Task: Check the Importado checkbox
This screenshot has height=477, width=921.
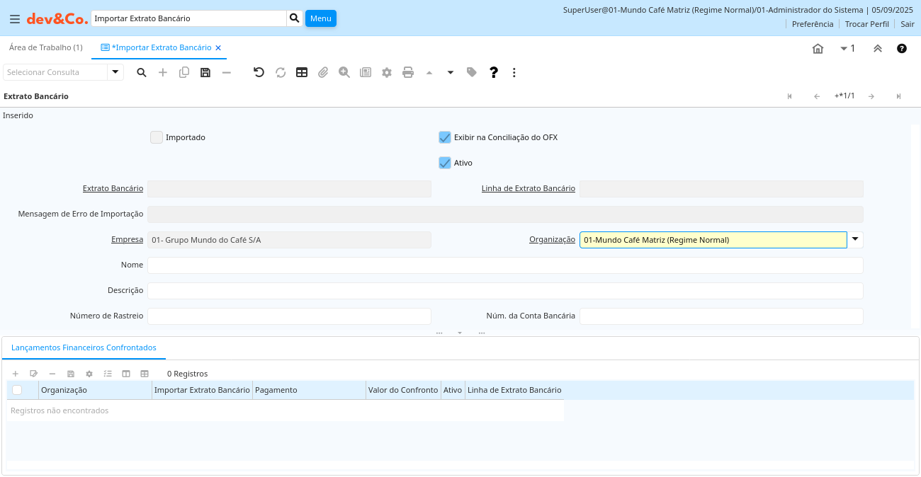Action: pyautogui.click(x=157, y=137)
